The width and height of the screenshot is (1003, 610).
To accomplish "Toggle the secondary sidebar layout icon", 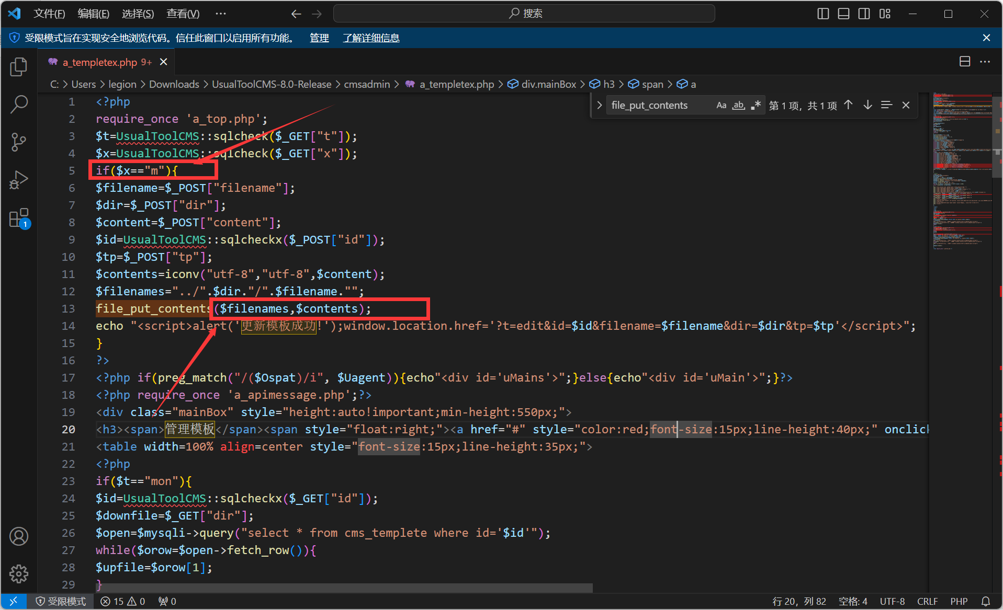I will (864, 14).
